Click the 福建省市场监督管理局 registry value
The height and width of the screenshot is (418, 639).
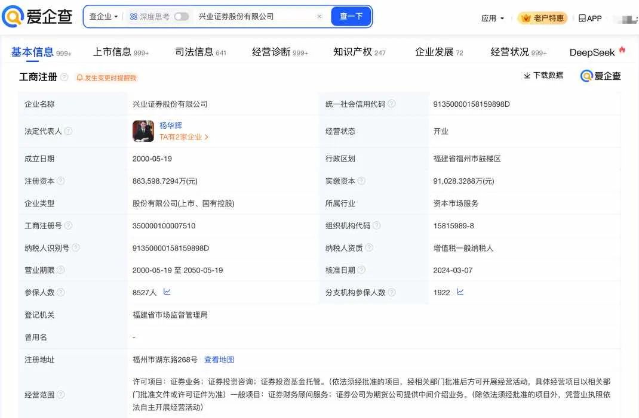[x=170, y=315]
